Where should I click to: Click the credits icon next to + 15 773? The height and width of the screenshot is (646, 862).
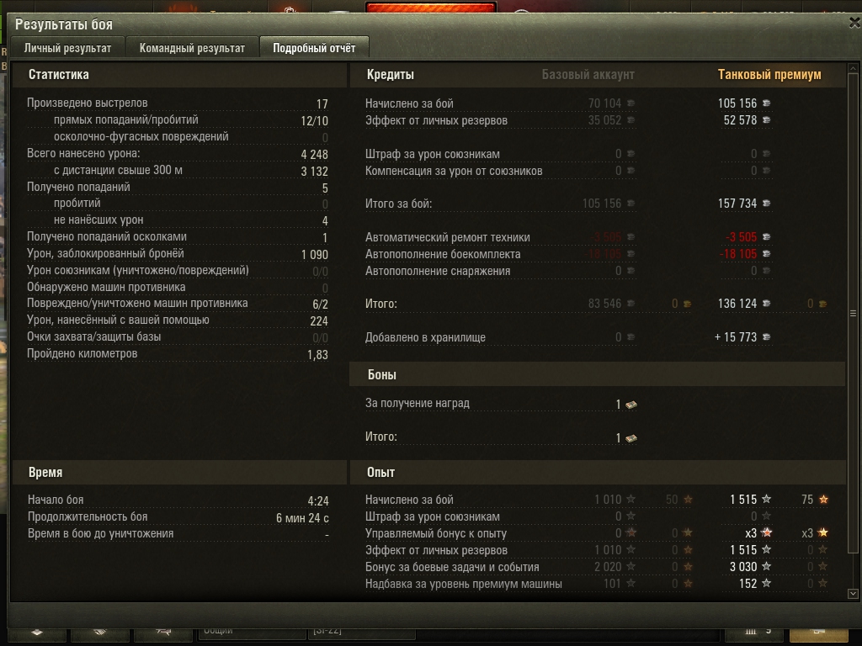766,336
